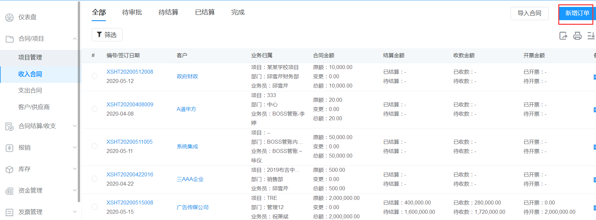The width and height of the screenshot is (596, 220).
Task: Collapse the 合同/项目 menu chevron
Action: pos(75,39)
